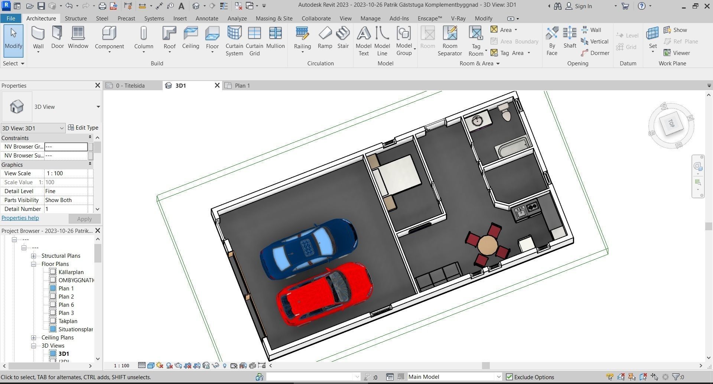The height and width of the screenshot is (384, 713).
Task: Select the Stair tool
Action: [x=343, y=38]
